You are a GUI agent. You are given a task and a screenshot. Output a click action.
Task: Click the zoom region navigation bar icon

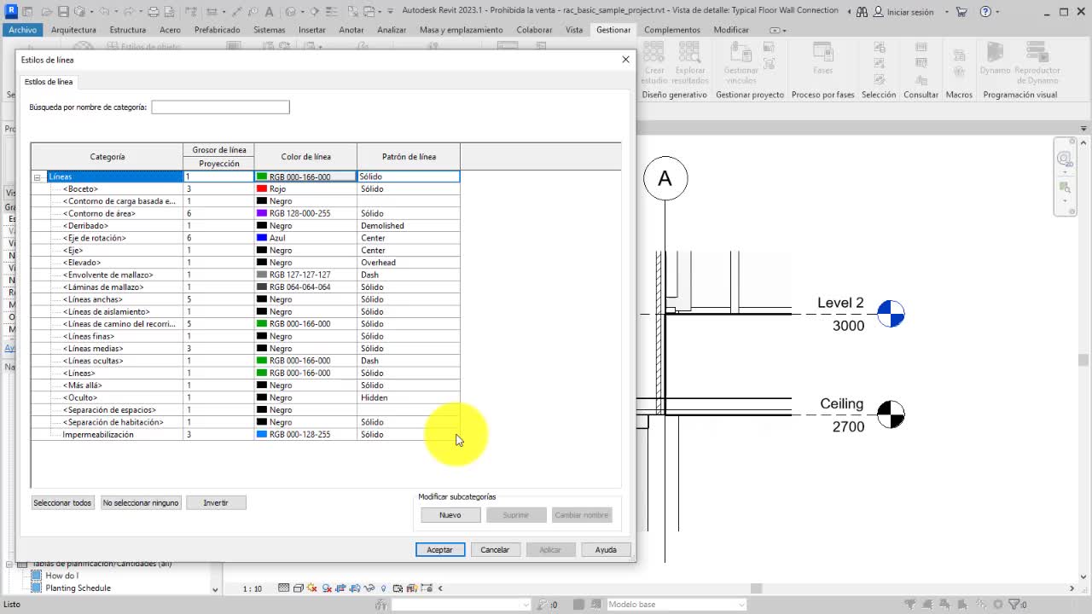[x=1065, y=188]
